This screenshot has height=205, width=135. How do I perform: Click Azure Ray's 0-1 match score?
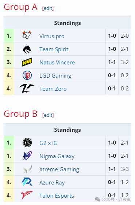112,182
